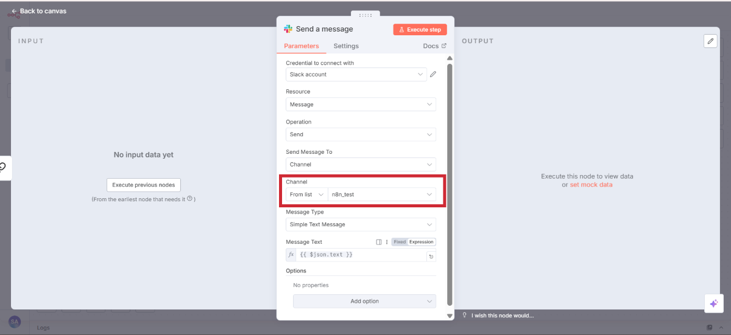
Task: Expand the n8n_test channel dropdown
Action: (x=381, y=195)
